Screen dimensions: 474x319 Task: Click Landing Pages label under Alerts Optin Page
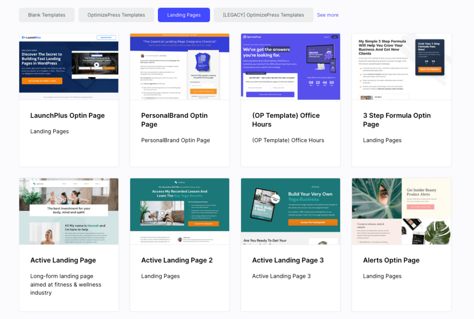tap(382, 276)
